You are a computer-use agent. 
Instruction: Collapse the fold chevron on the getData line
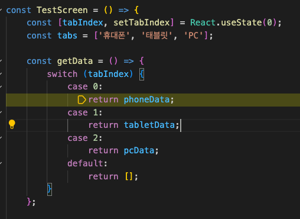[1, 61]
